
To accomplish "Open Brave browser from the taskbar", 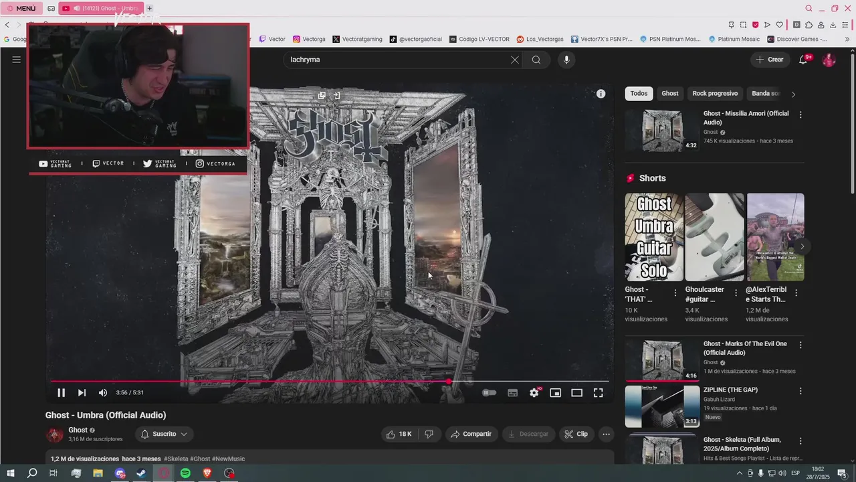I will pos(207,473).
